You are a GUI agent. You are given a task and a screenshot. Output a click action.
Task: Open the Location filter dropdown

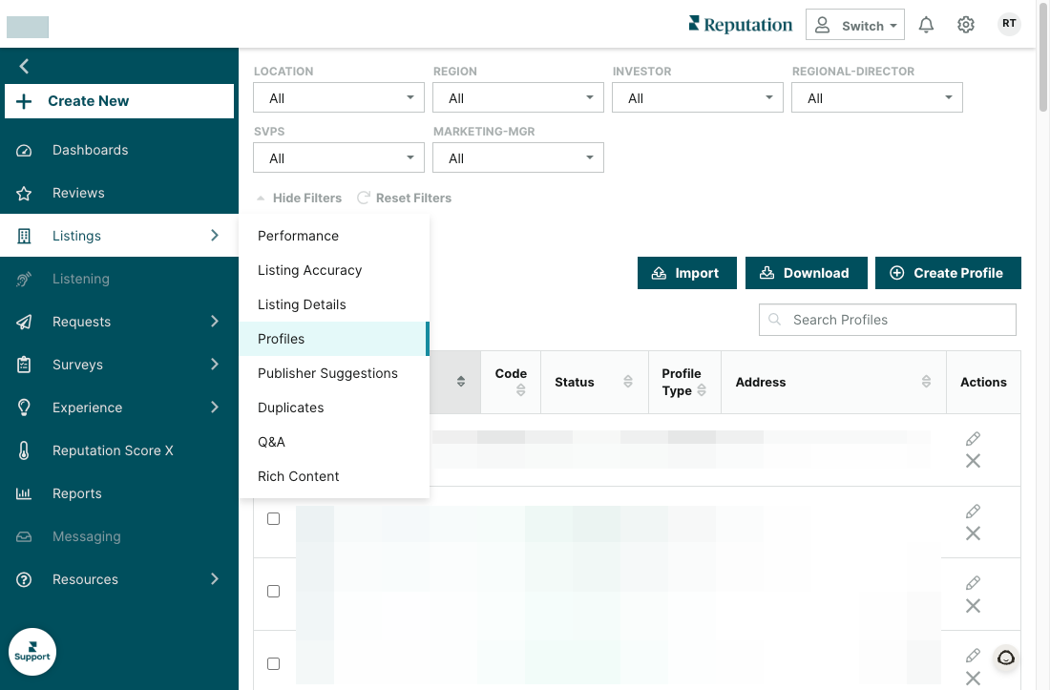339,97
